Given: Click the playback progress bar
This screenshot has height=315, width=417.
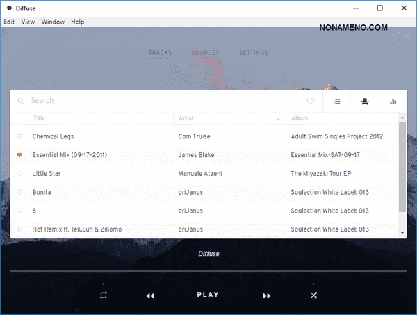Looking at the screenshot, I should [x=208, y=270].
